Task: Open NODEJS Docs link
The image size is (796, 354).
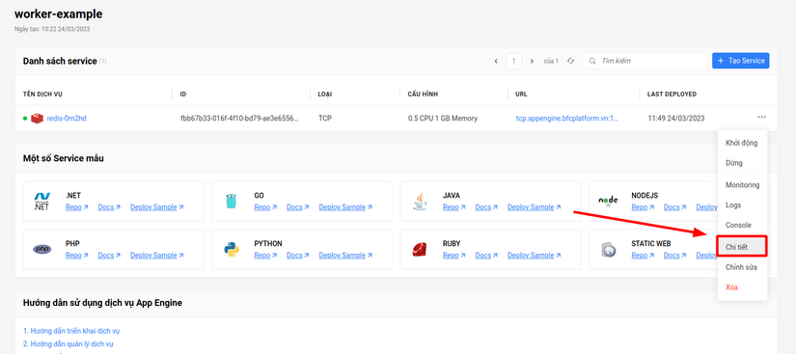Action: (x=675, y=207)
